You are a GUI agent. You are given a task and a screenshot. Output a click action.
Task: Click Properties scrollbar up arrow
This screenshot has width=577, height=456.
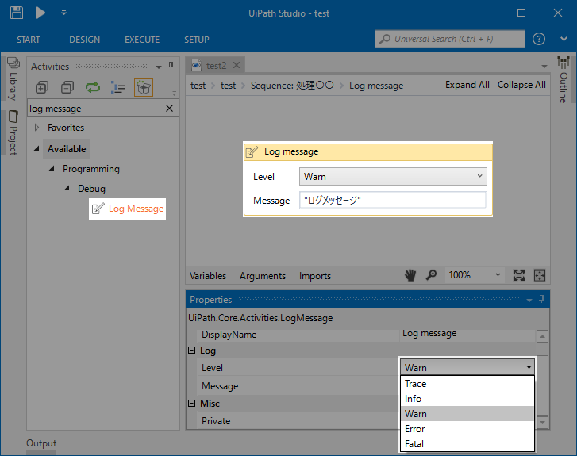click(x=542, y=336)
